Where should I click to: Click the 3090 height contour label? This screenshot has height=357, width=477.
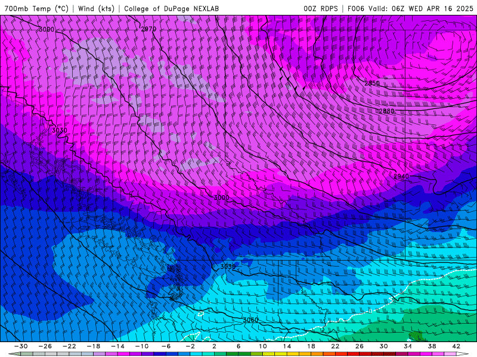point(47,29)
